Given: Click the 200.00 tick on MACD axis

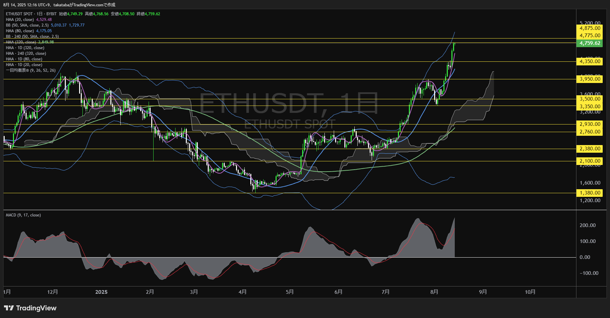Looking at the screenshot, I should 587,225.
